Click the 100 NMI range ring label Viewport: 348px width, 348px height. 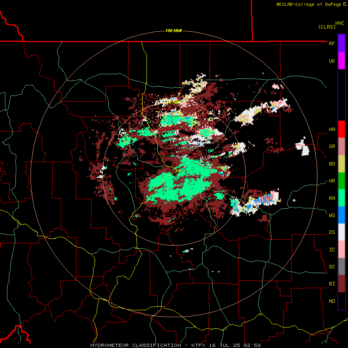[x=174, y=31]
